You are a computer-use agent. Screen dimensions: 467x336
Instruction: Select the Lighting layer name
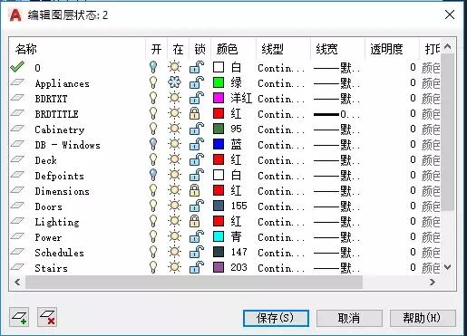point(57,222)
